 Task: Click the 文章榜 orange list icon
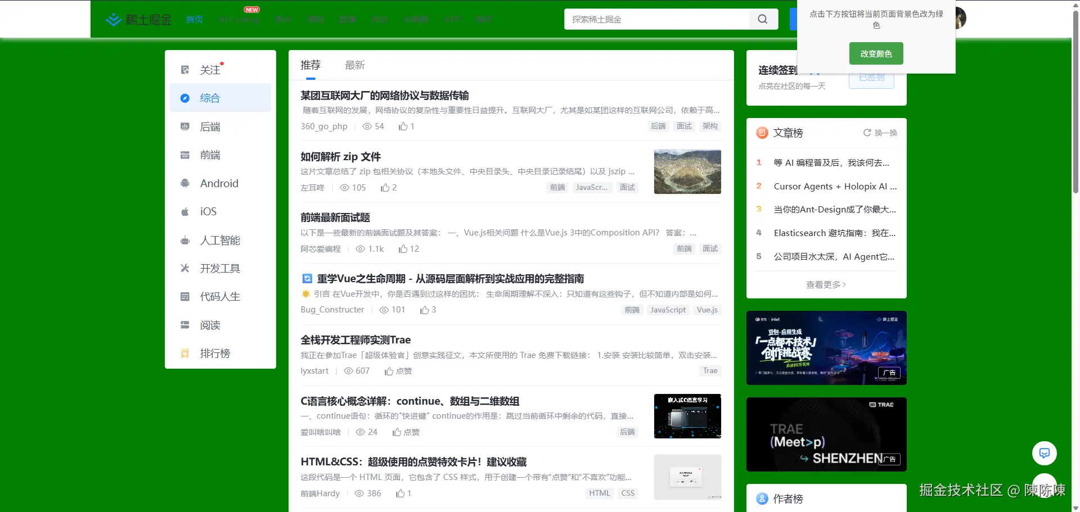point(762,133)
